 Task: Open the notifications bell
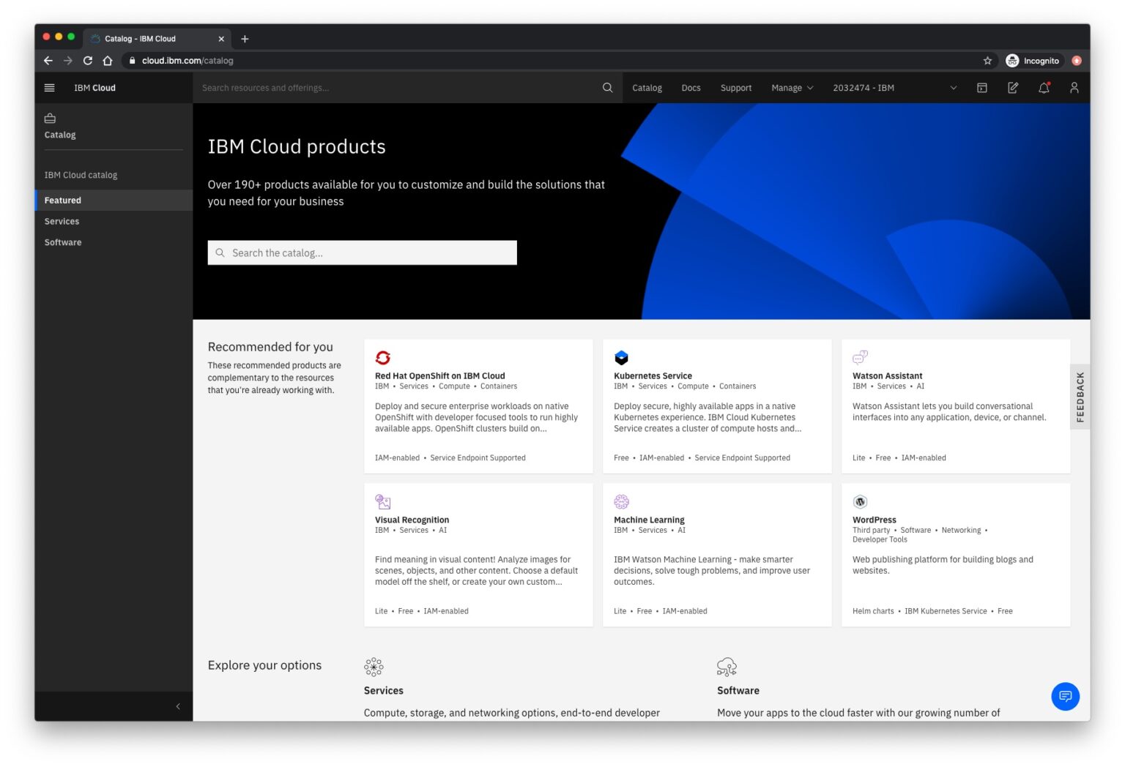1044,88
